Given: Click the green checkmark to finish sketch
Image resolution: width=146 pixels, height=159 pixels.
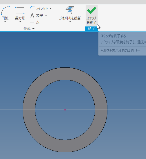Looking at the screenshot, I should (x=92, y=10).
